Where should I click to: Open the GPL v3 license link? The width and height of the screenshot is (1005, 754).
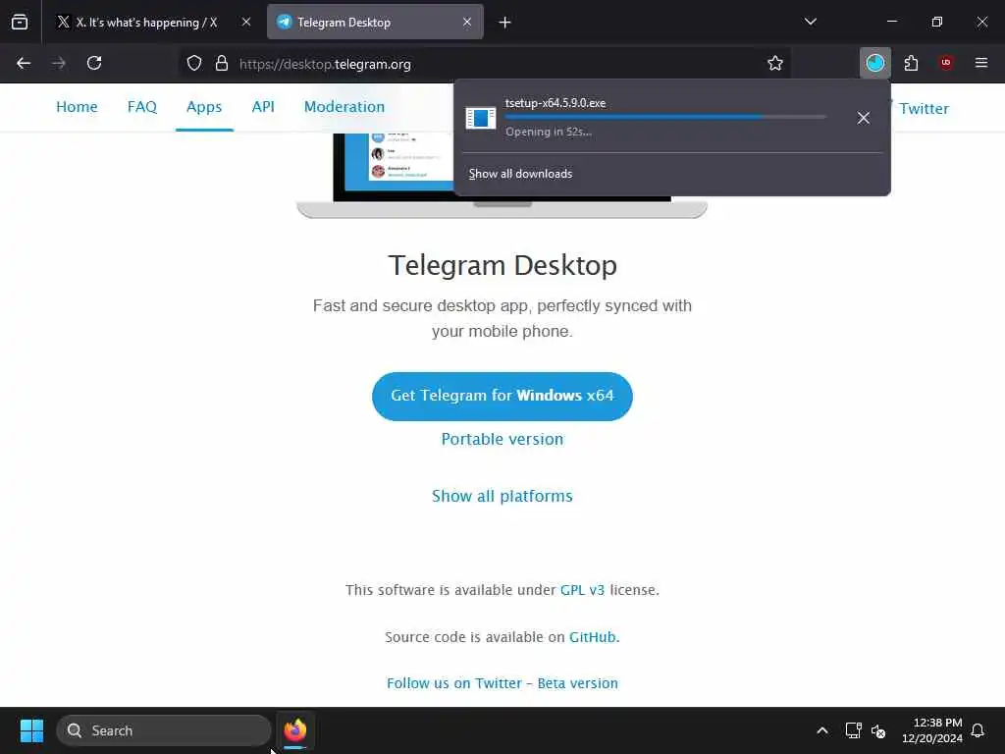click(583, 590)
